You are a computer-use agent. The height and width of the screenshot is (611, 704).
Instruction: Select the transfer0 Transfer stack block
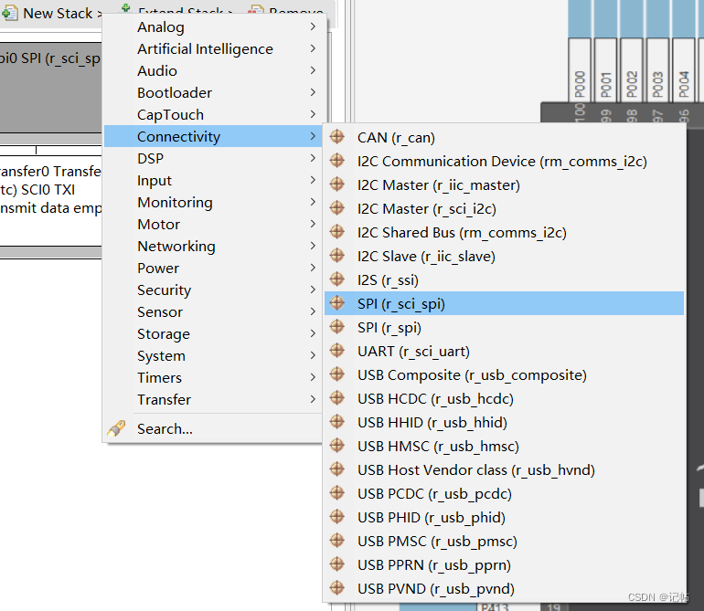click(50, 201)
